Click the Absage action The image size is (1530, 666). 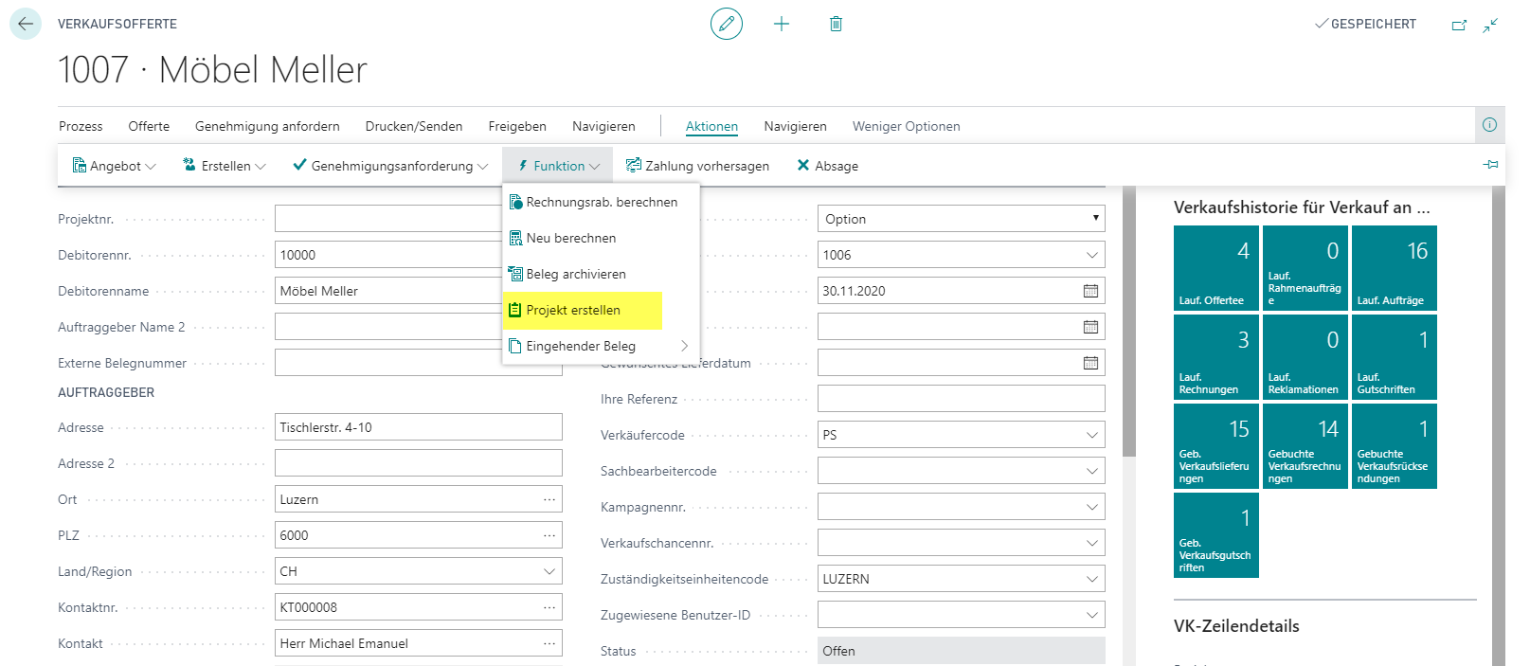point(828,166)
